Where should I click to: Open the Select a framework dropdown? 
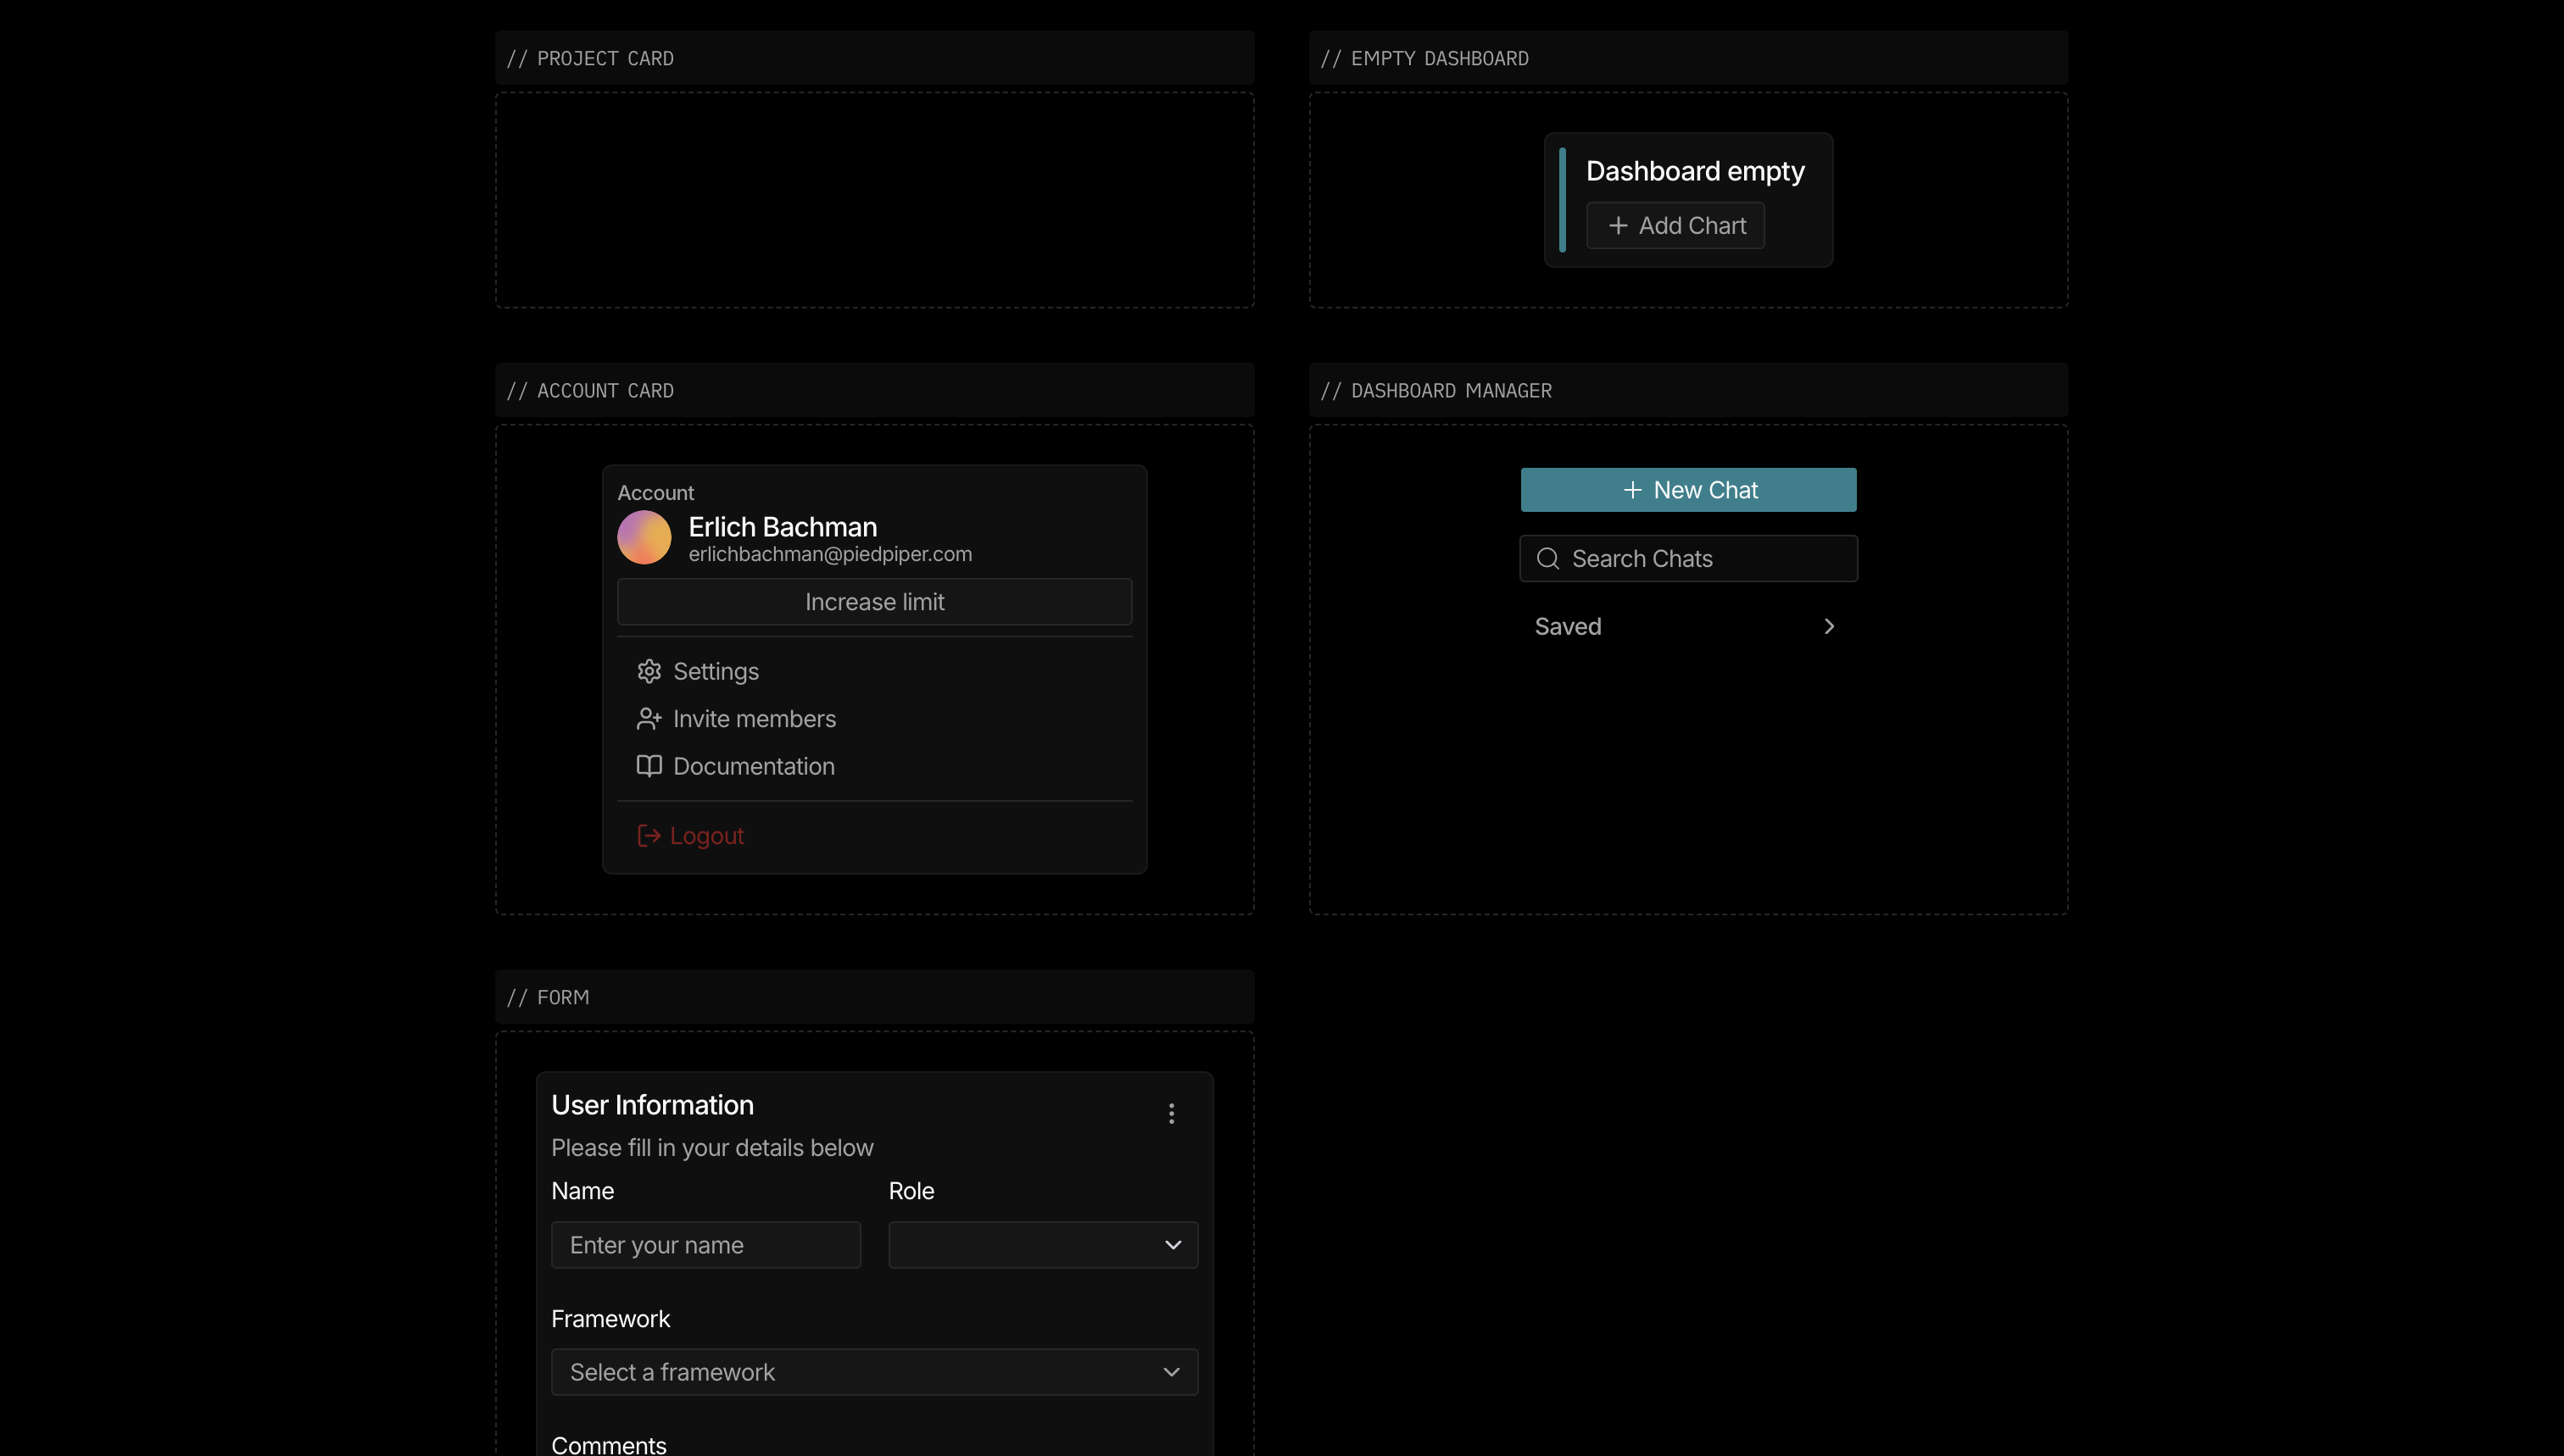tap(874, 1372)
